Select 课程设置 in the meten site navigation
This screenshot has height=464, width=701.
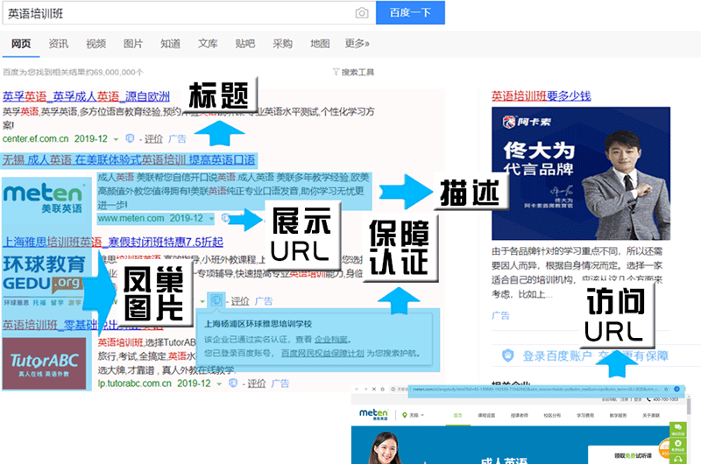[x=486, y=415]
